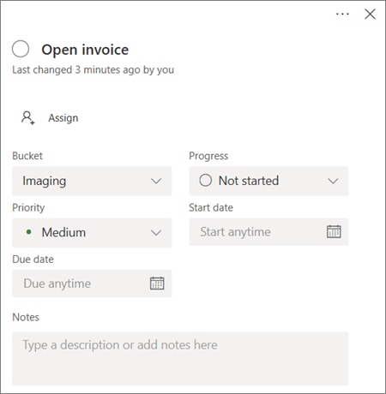Close the task details pane
386x394 pixels.
[x=370, y=14]
